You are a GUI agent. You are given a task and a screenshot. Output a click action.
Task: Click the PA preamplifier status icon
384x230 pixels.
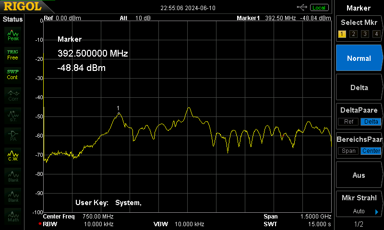[13, 136]
